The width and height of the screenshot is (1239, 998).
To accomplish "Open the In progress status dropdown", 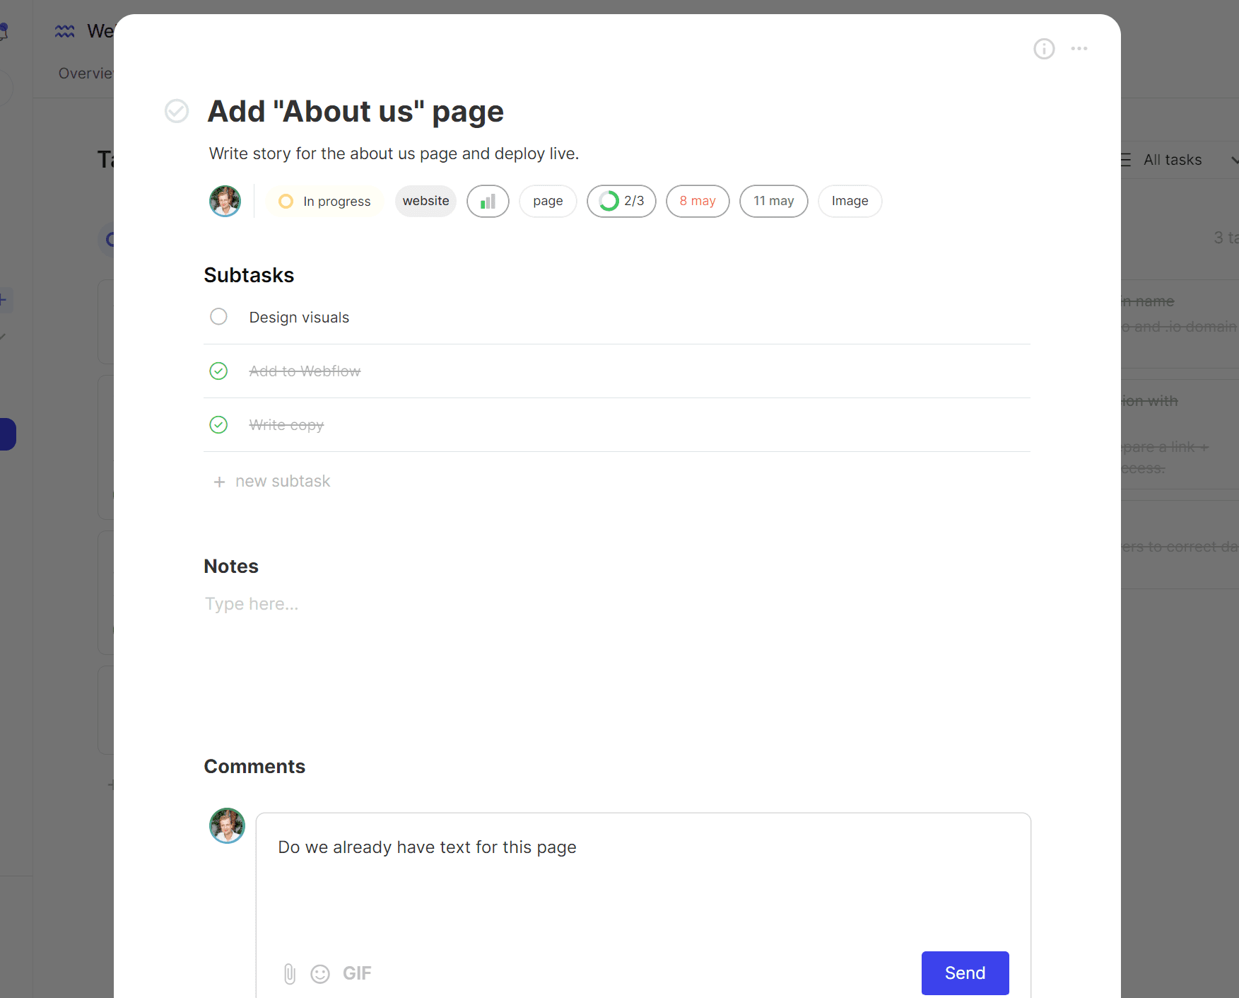I will point(325,202).
